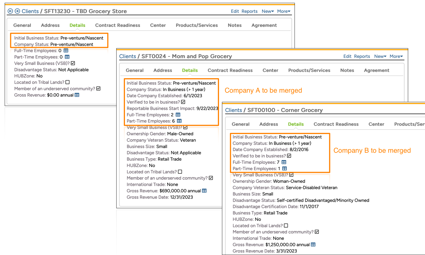Open Full-Time Employees: 7 history table icon

tap(284, 162)
